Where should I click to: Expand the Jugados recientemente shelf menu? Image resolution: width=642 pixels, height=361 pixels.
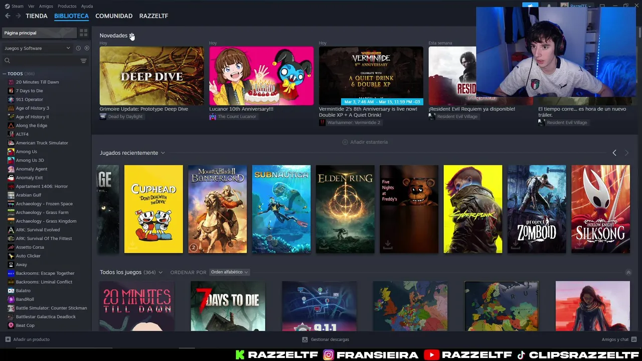[x=163, y=153]
